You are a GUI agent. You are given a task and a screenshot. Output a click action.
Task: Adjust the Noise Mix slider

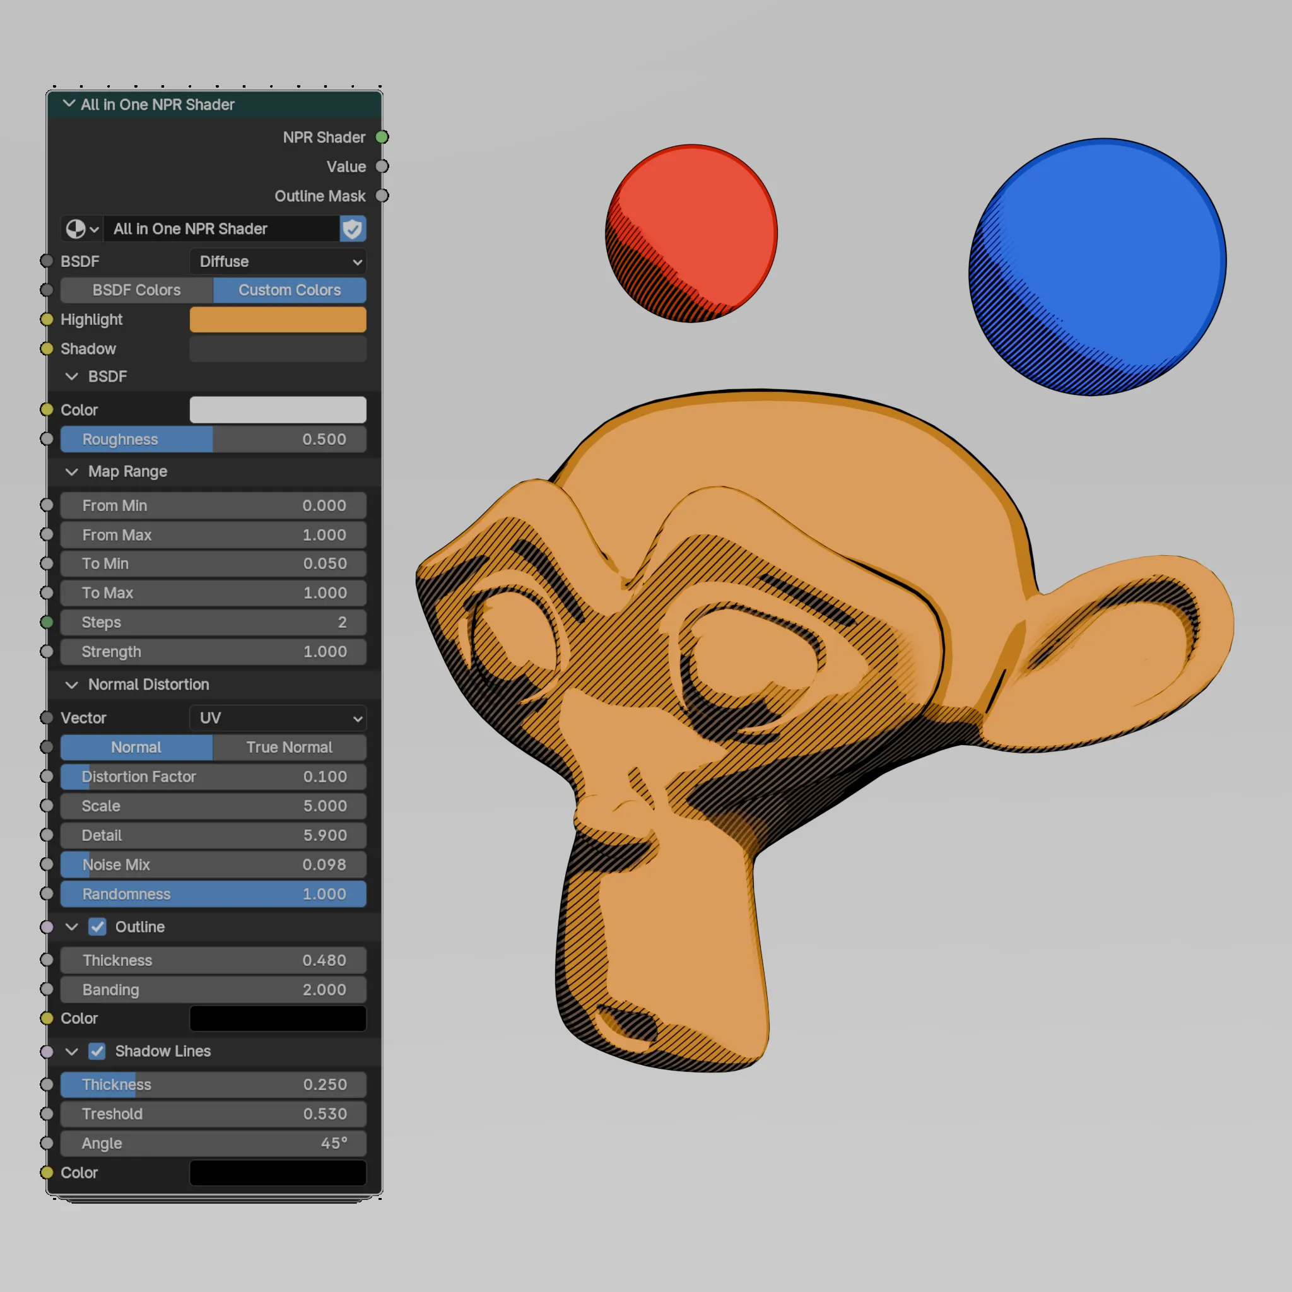coord(213,866)
